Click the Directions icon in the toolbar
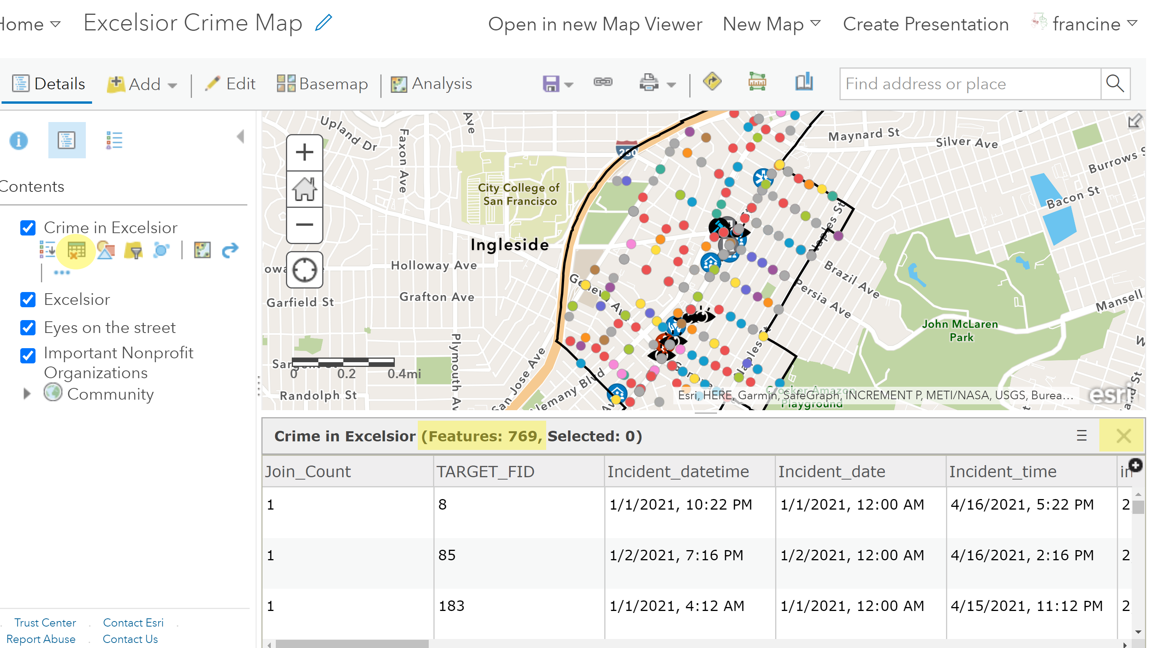Viewport: 1152px width, 648px height. (x=712, y=82)
